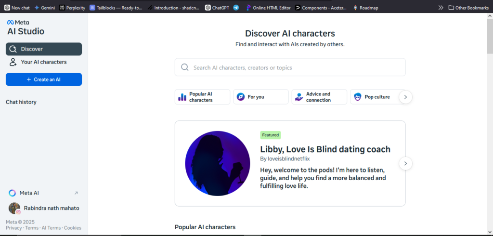This screenshot has height=236, width=493.
Task: Show more categories with the arrow
Action: pyautogui.click(x=405, y=97)
